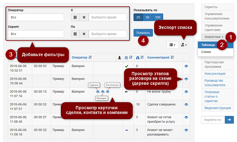The width and height of the screenshot is (237, 142).
Task: View script scheme for 'Сделка совершена' row
Action: click(186, 105)
